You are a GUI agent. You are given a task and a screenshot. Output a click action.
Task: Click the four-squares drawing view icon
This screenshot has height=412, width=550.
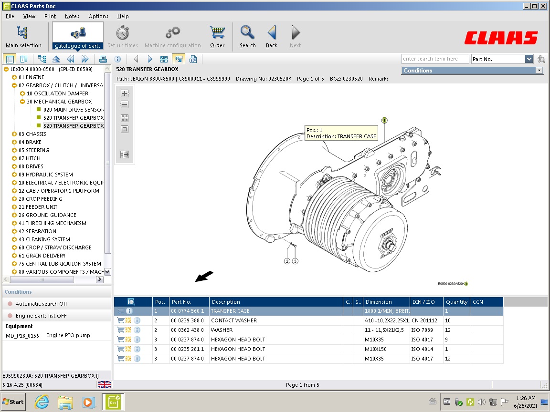(125, 118)
